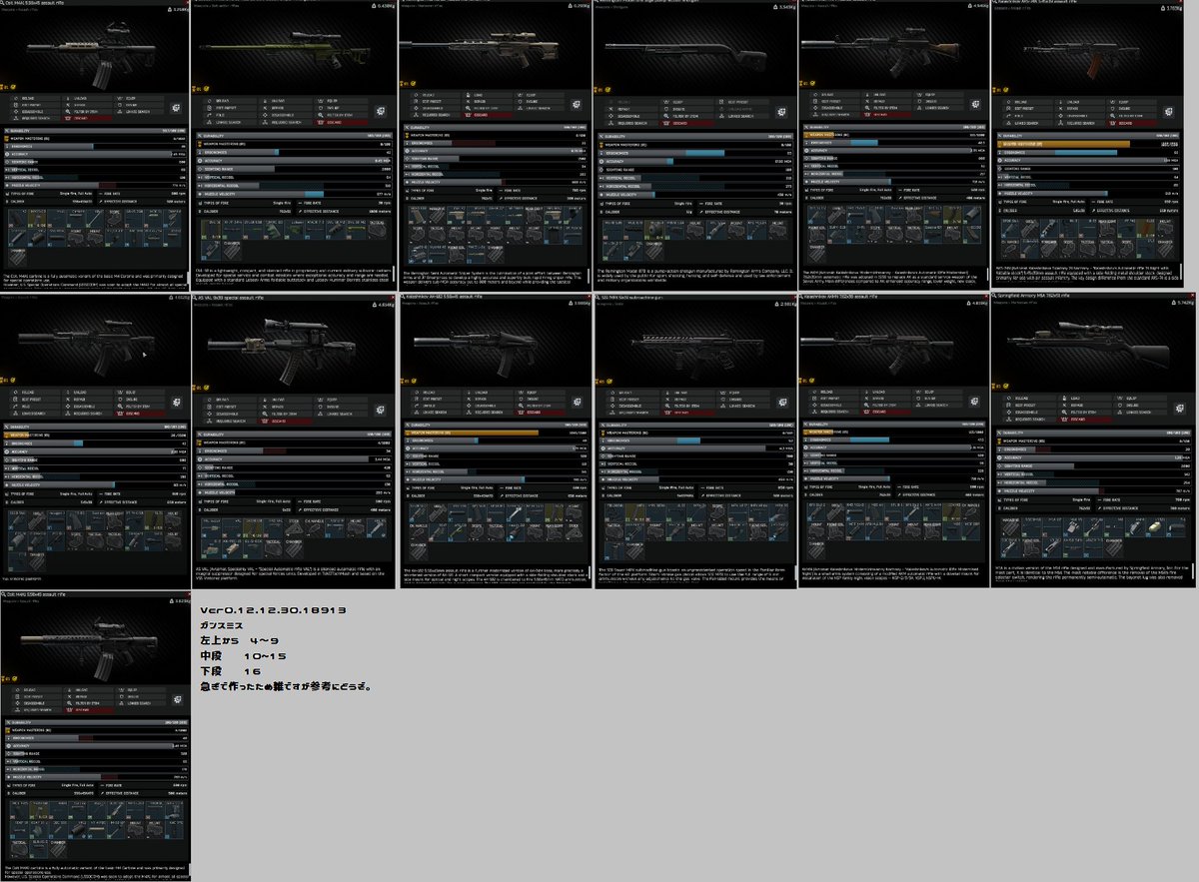Discard the DVL-10 sniper rifle
Viewport: 1199px width, 882px height.
coord(341,123)
